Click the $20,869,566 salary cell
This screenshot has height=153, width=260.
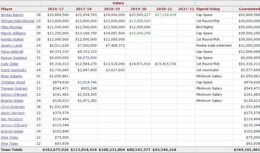click(58, 15)
